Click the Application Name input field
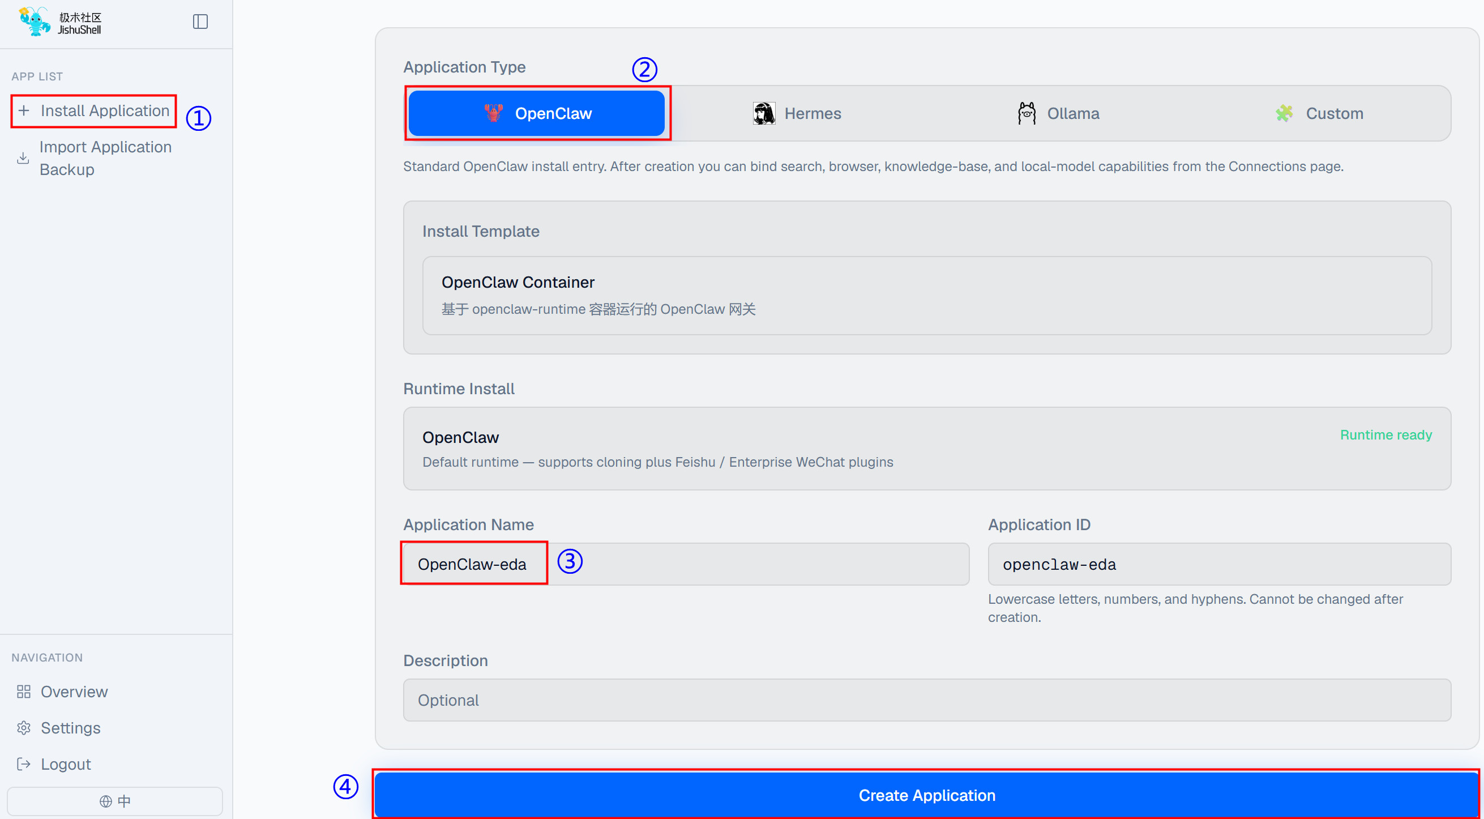Image resolution: width=1484 pixels, height=819 pixels. [x=686, y=564]
